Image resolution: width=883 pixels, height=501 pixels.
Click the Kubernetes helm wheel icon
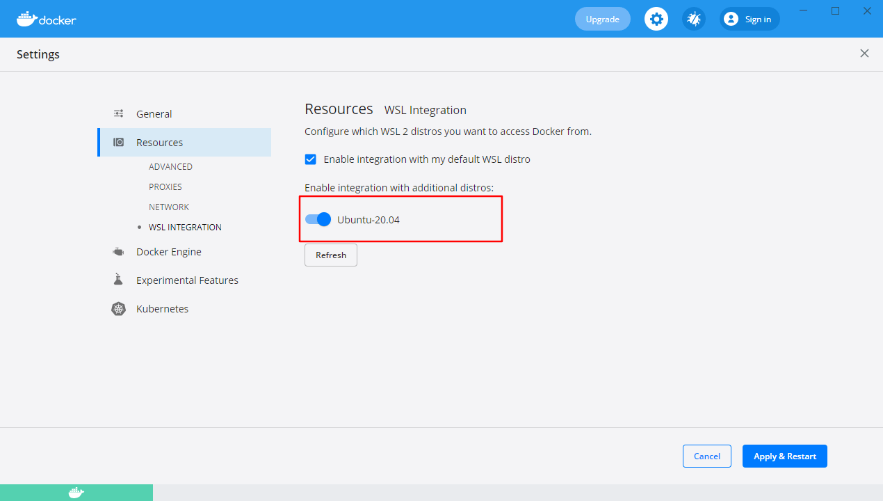point(119,309)
